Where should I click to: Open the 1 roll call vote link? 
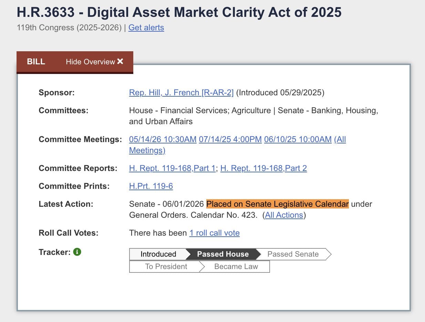pyautogui.click(x=214, y=233)
